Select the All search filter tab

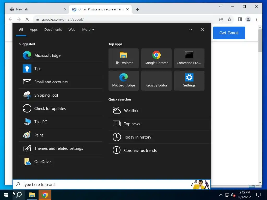coord(21,30)
